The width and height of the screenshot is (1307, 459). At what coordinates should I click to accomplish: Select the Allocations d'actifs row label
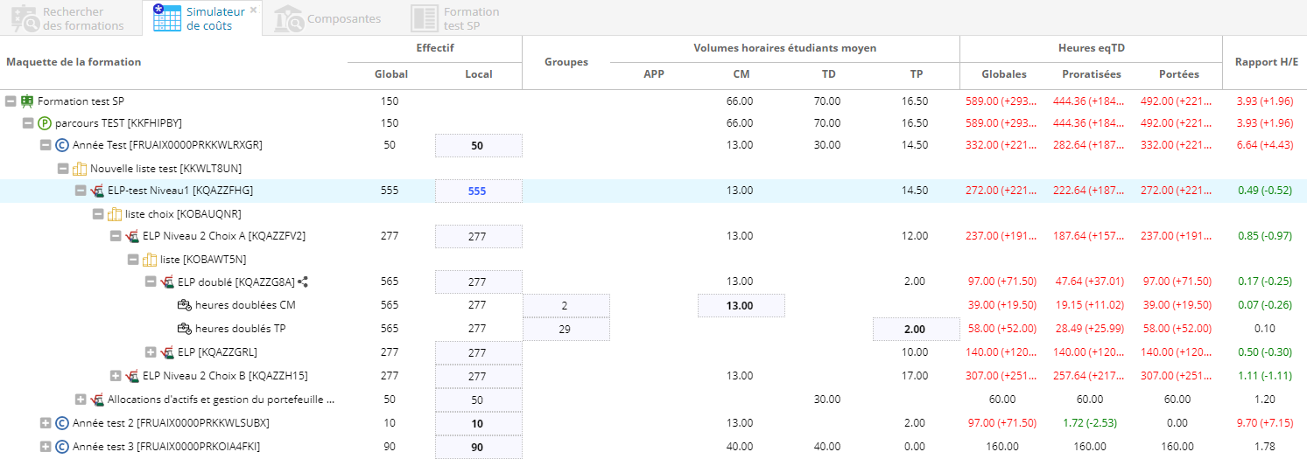pyautogui.click(x=221, y=400)
